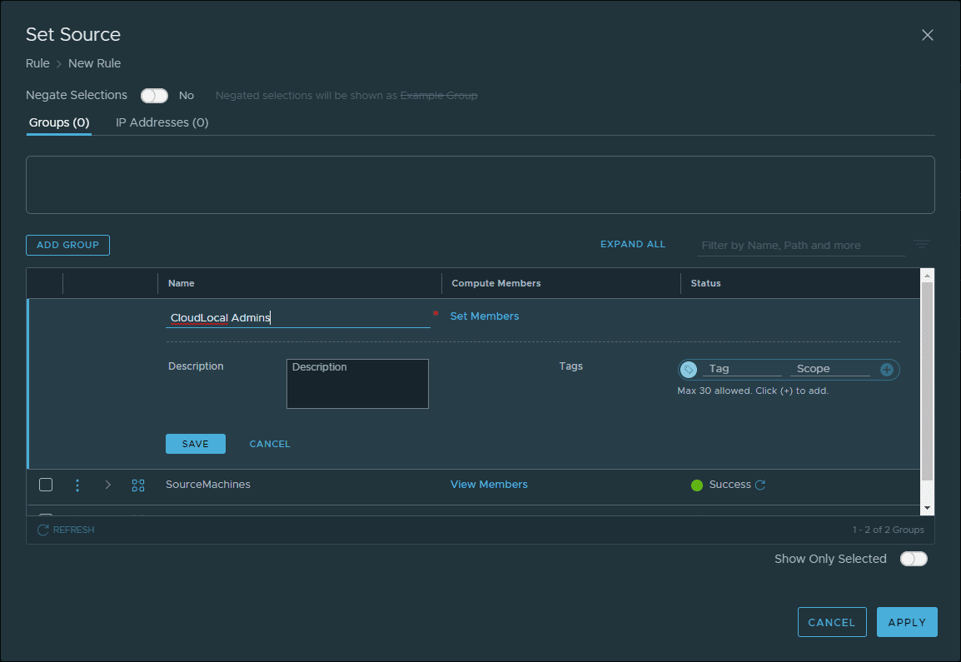Check the SourceMachines group checkbox
The height and width of the screenshot is (662, 961).
pyautogui.click(x=46, y=485)
